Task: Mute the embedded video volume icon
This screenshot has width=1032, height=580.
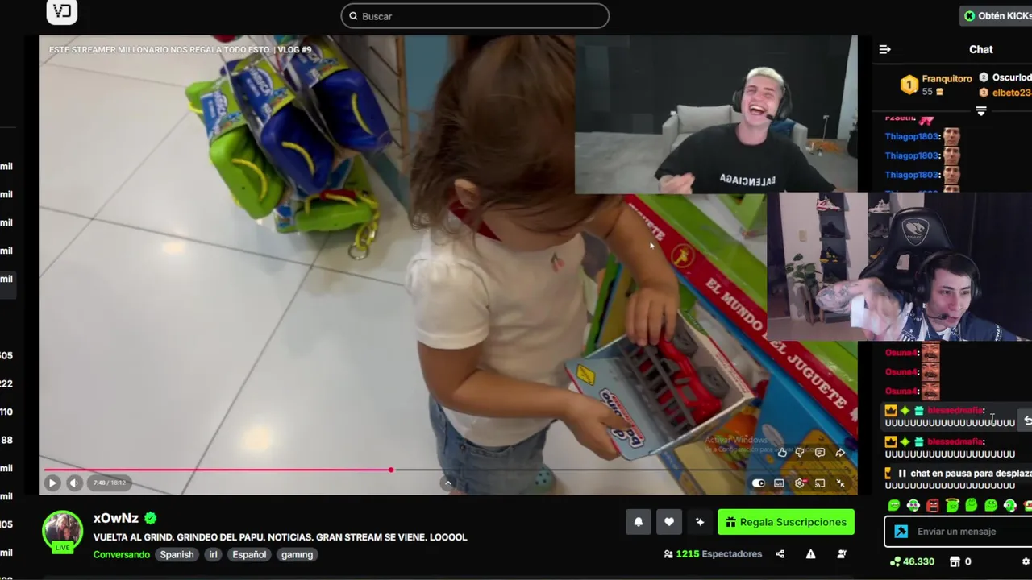Action: tap(74, 483)
